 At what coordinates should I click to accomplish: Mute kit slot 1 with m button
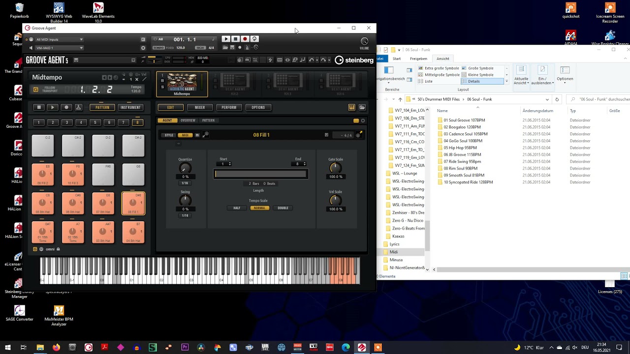point(162,82)
